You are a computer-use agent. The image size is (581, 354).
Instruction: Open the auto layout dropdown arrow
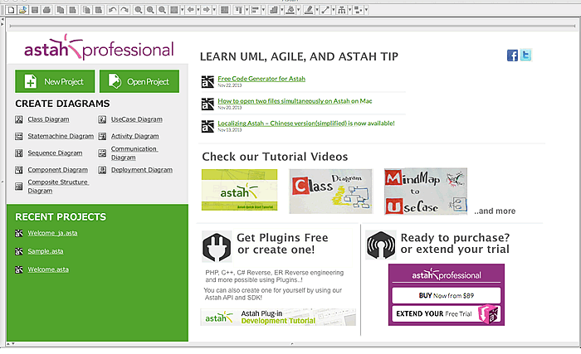coord(349,10)
